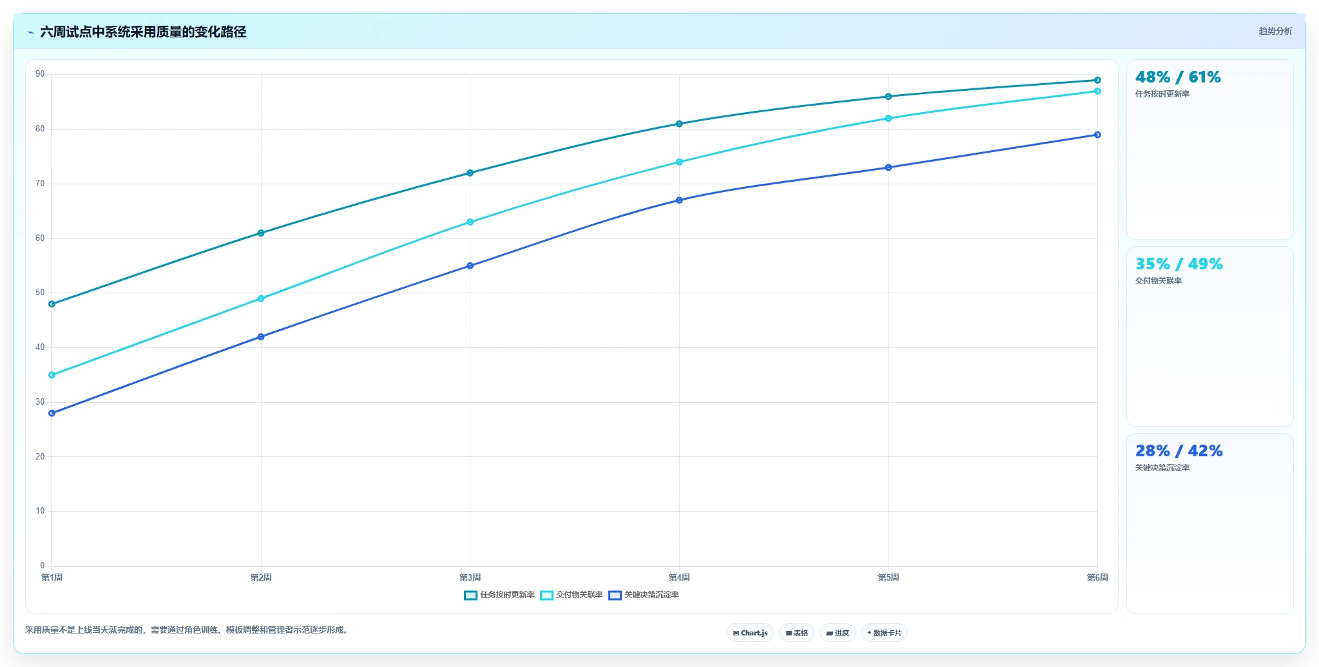
Task: Click the 关键决策沉淀率 point at 第4周 (67)
Action: pos(679,200)
